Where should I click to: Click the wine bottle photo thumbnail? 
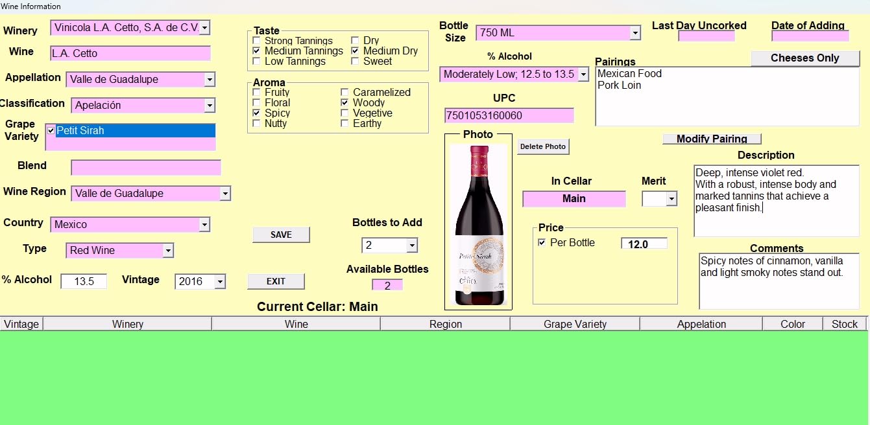click(479, 225)
